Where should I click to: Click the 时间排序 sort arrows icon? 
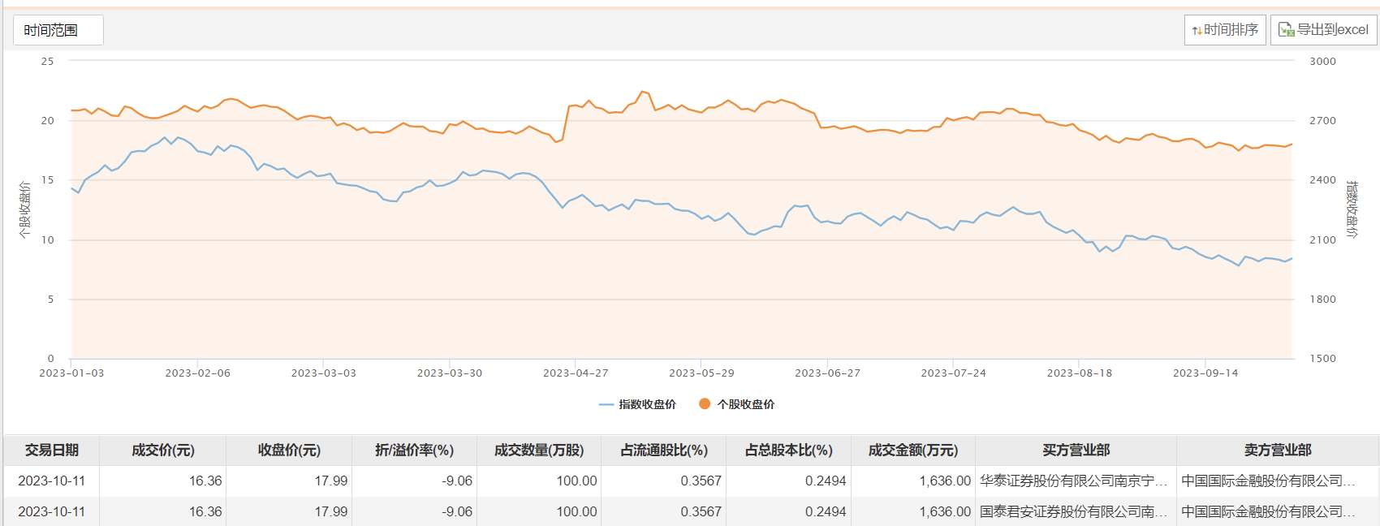tap(1197, 31)
